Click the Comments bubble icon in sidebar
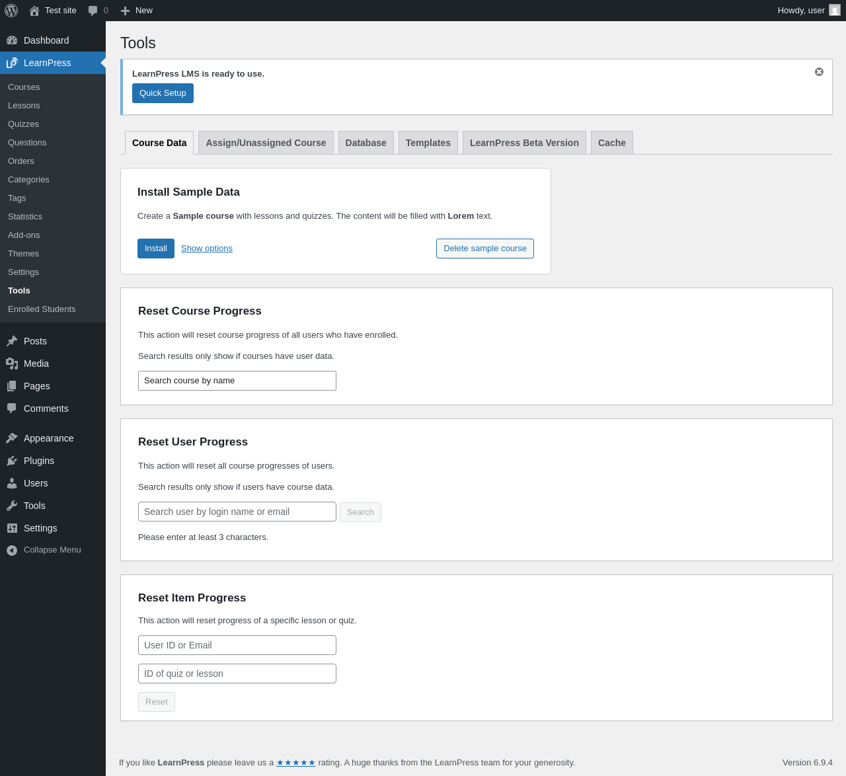Viewport: 846px width, 776px height. pos(12,408)
